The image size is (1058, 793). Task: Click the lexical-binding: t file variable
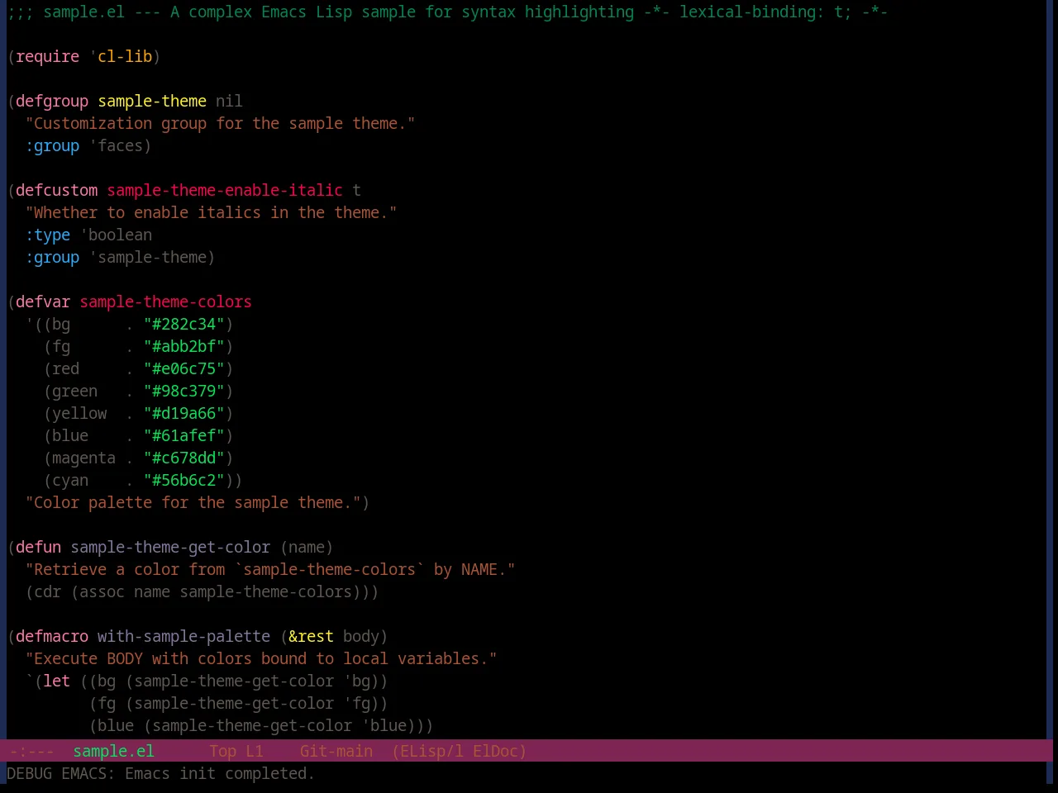point(765,12)
